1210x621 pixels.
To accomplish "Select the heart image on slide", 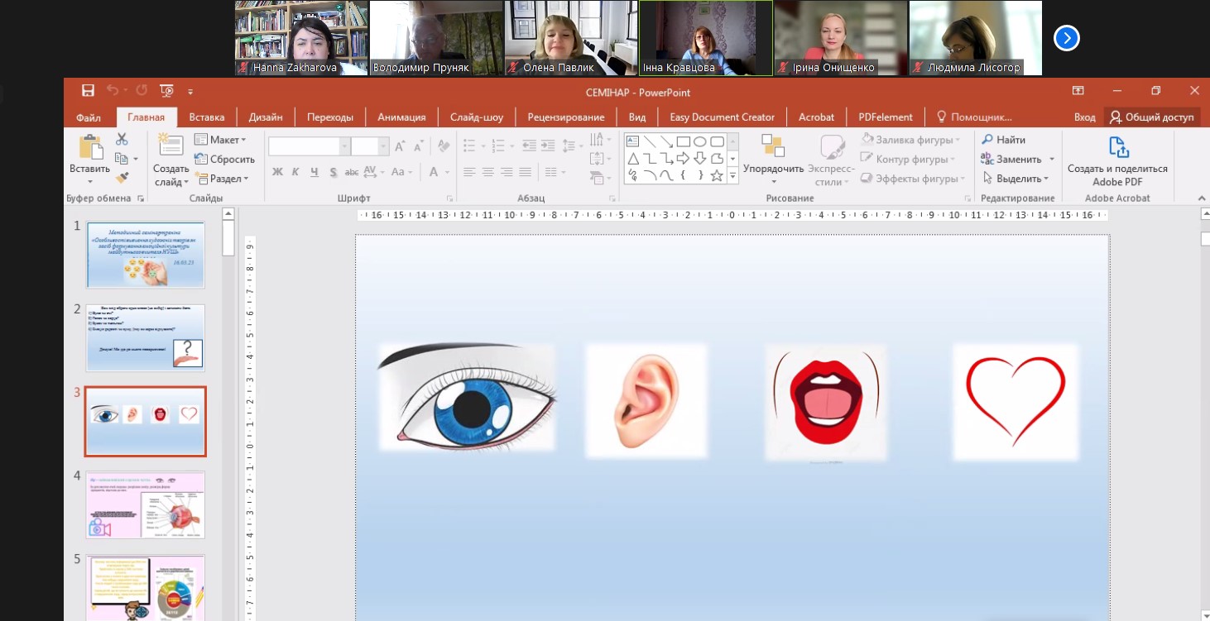I will pos(1016,402).
